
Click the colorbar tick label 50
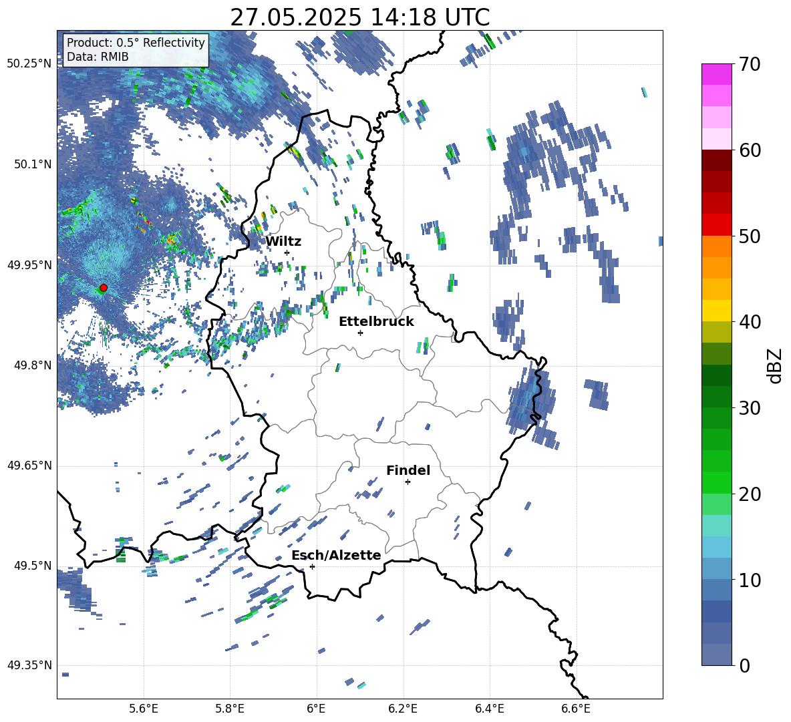click(750, 236)
